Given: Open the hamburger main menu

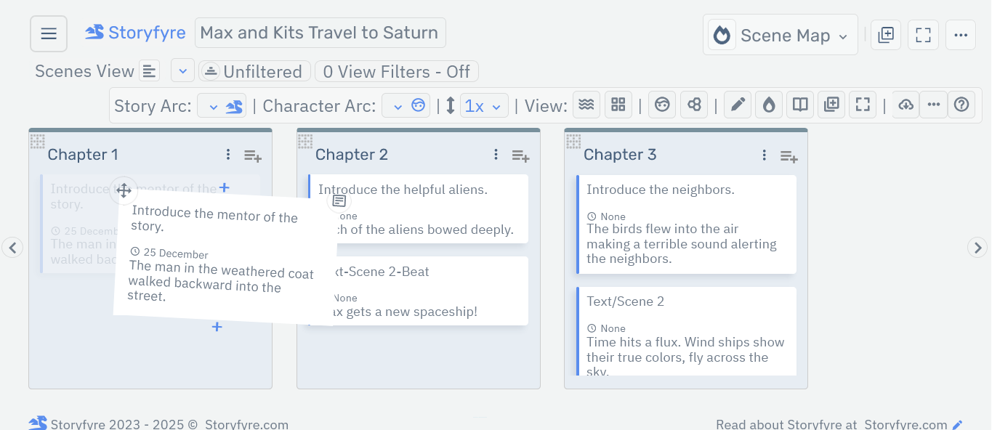Looking at the screenshot, I should [49, 33].
